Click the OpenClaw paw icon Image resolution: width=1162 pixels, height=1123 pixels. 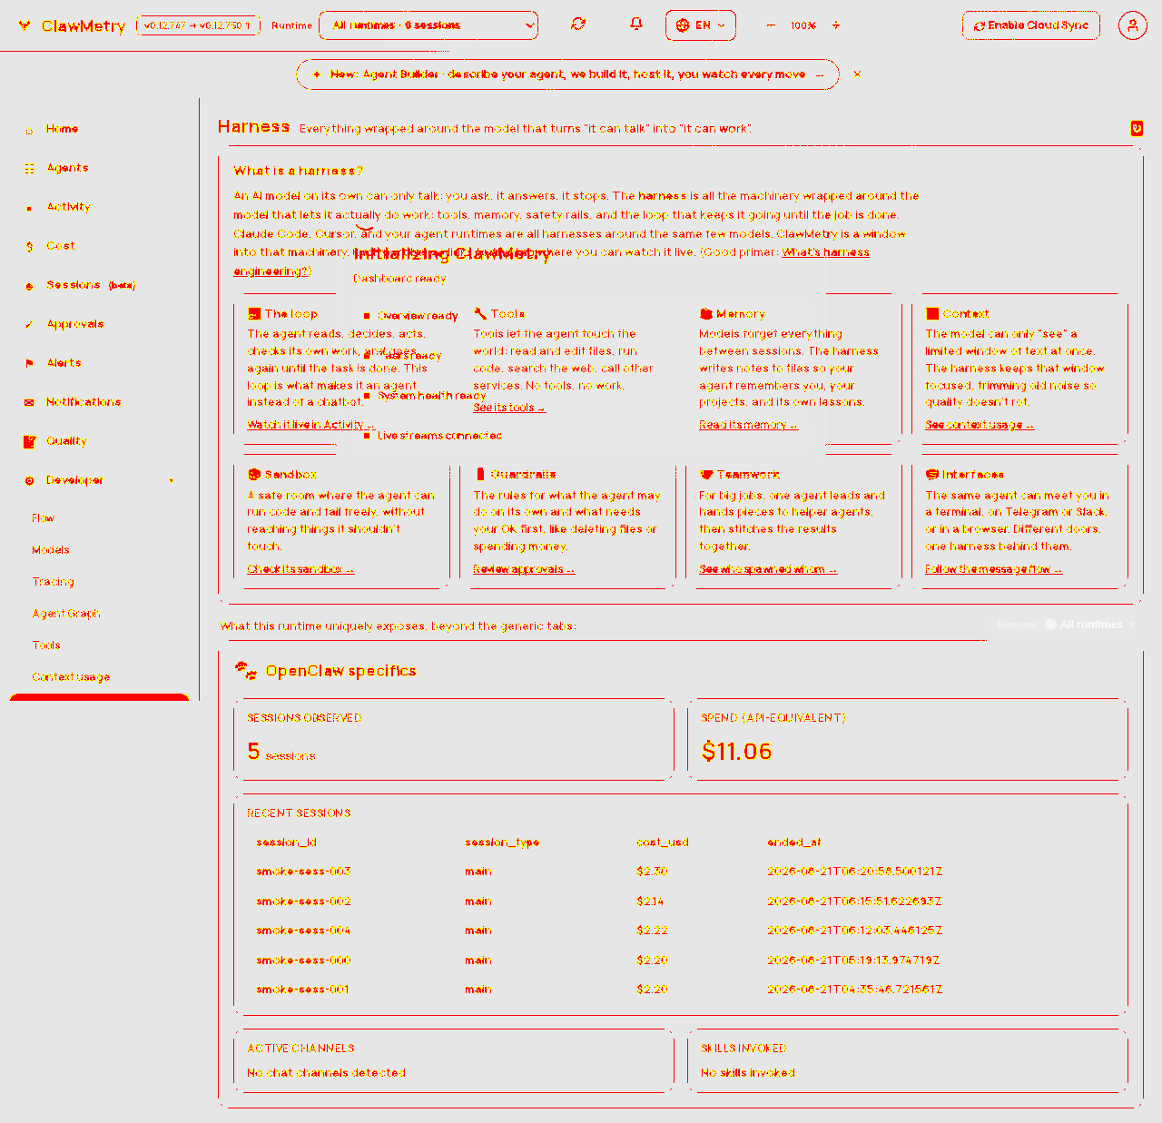point(245,671)
